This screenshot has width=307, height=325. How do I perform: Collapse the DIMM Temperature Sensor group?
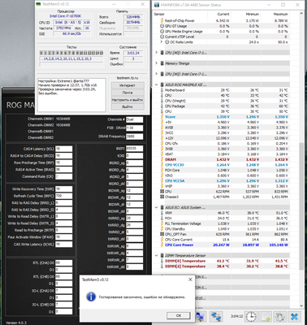point(156,255)
